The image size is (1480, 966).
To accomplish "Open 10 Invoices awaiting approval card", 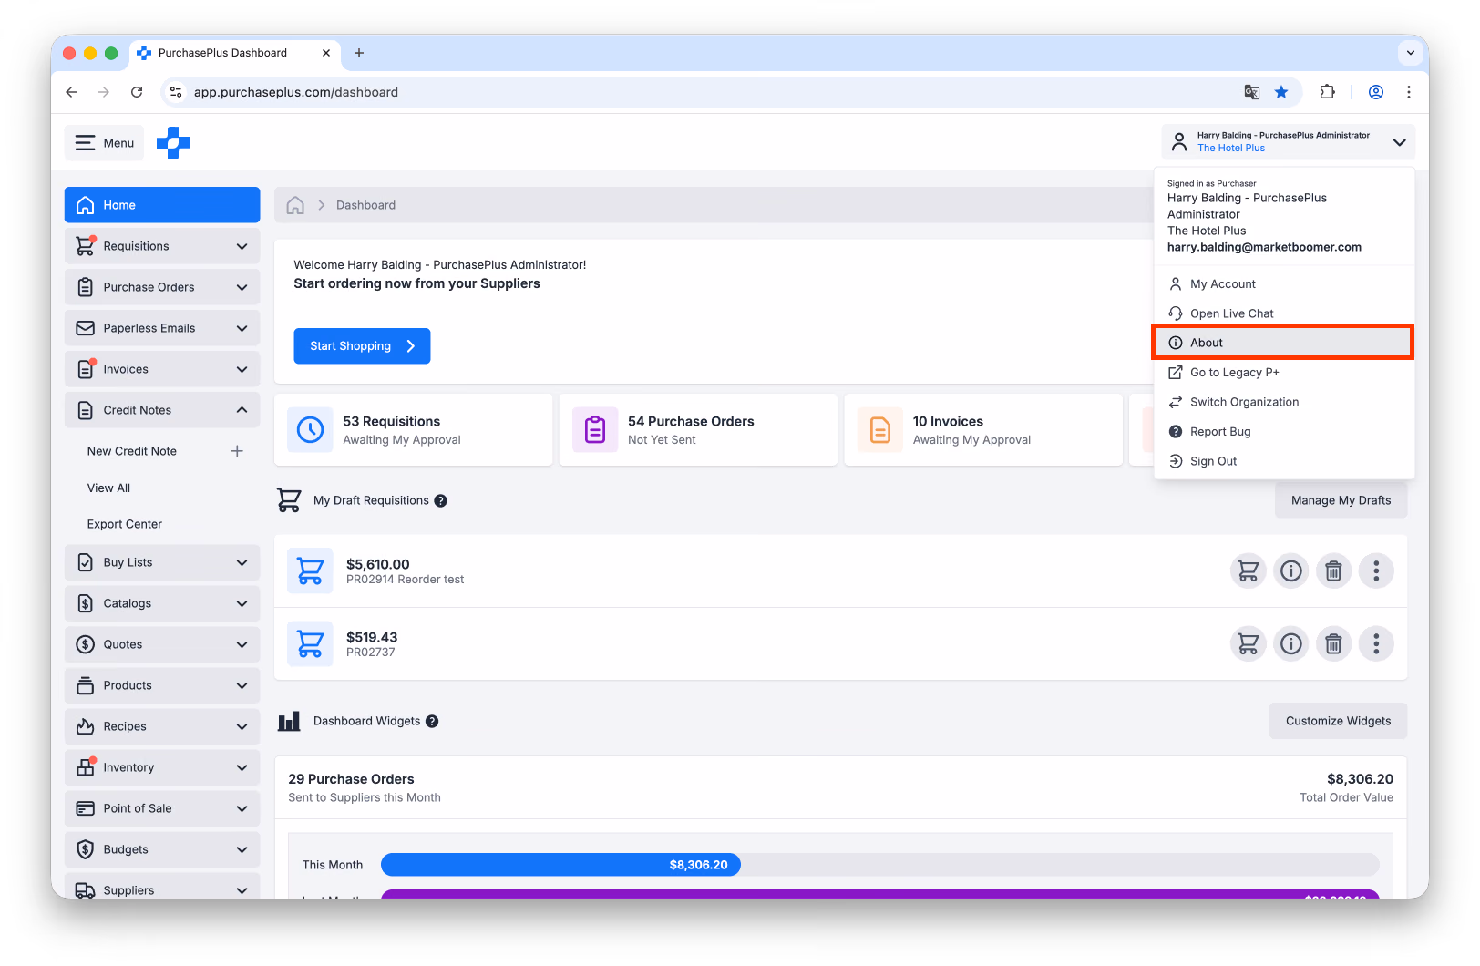I will 983,430.
